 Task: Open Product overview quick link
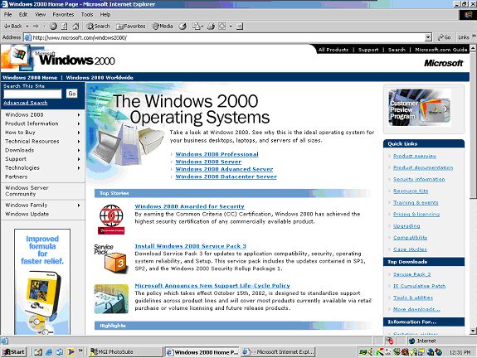click(415, 156)
